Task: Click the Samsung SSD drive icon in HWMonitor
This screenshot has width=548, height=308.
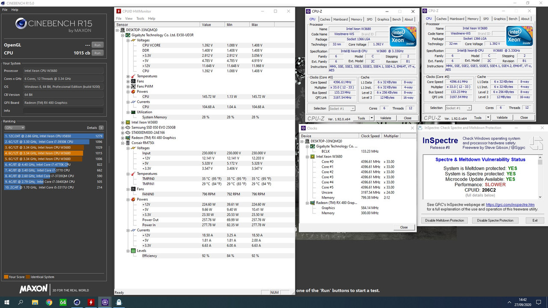Action: [128, 127]
